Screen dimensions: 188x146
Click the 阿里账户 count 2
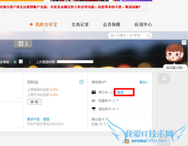pyautogui.click(x=114, y=101)
